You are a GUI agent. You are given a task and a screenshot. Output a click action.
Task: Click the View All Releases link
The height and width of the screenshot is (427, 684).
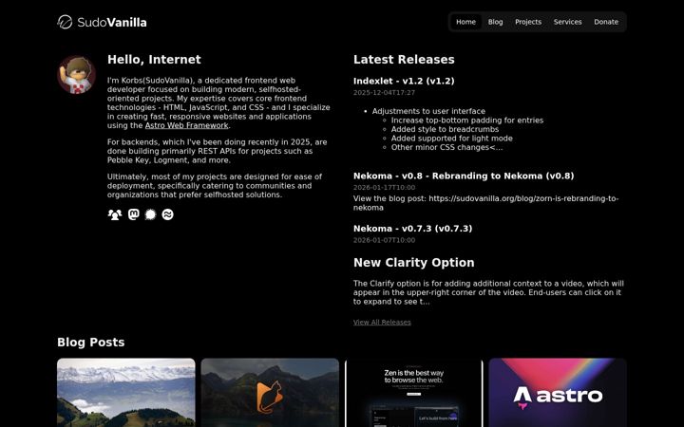coord(382,323)
